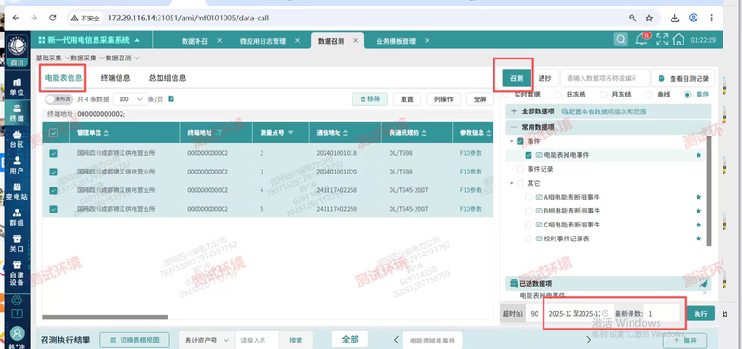Uncheck the row with measurement point 2
The image size is (742, 349).
54,153
